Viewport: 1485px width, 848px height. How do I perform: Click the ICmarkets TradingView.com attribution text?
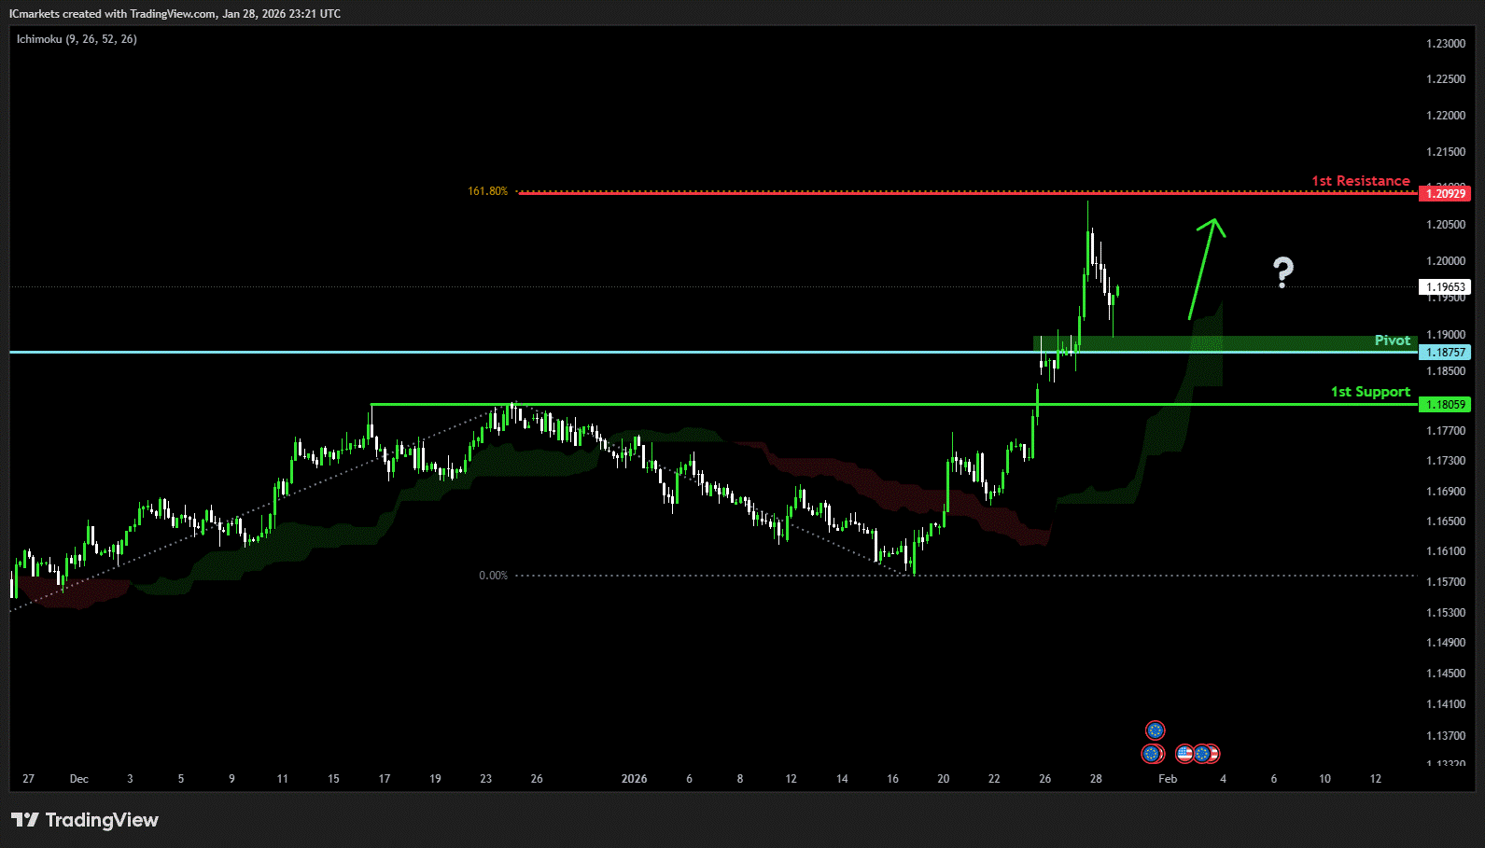pos(175,14)
